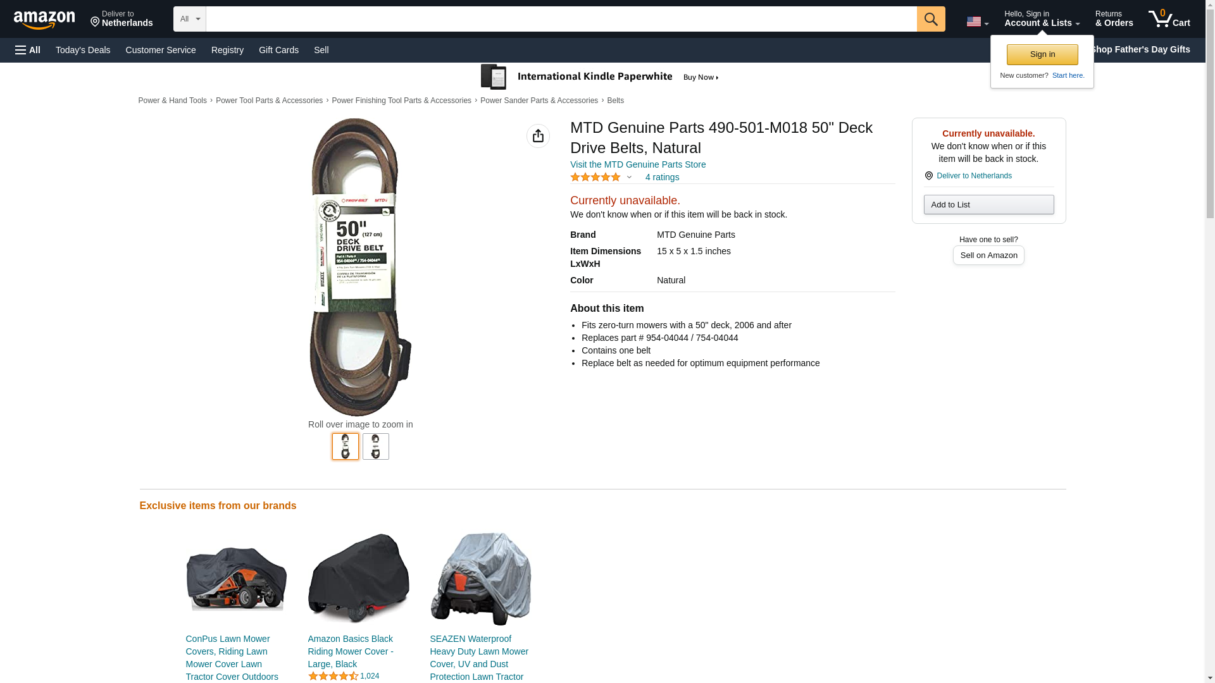1215x683 pixels.
Task: Click the star rating icons
Action: tap(595, 178)
